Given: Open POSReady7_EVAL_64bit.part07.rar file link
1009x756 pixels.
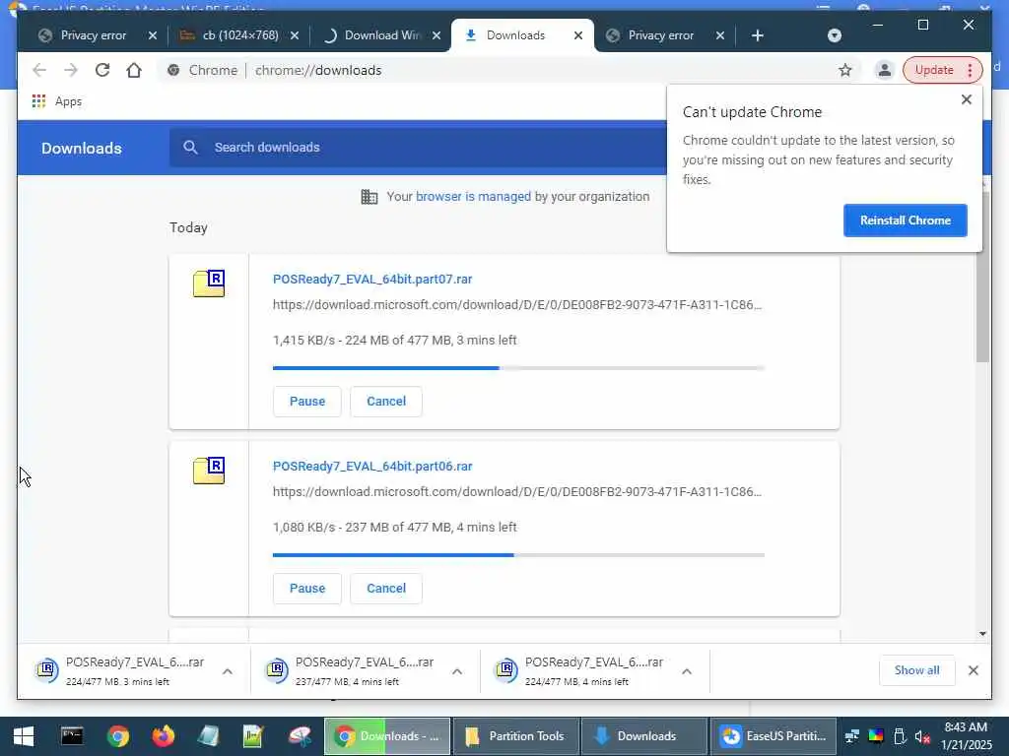Looking at the screenshot, I should click(x=372, y=279).
